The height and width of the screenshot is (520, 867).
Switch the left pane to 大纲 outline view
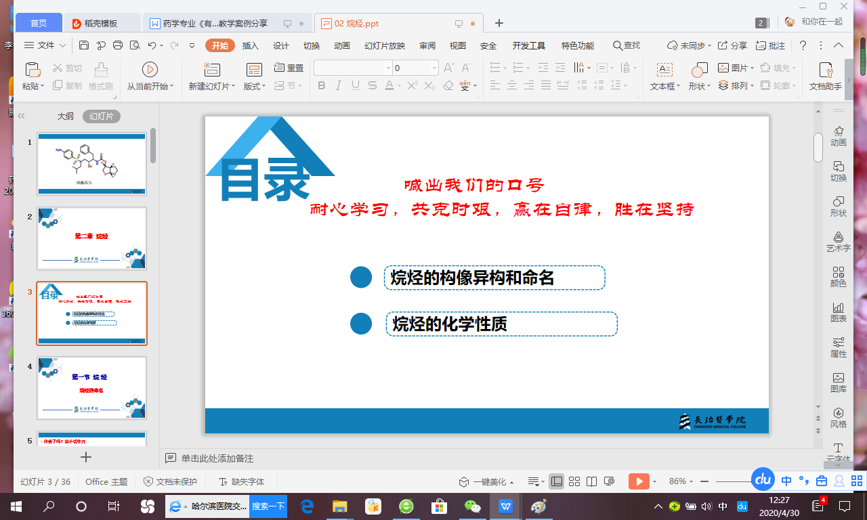click(x=66, y=116)
